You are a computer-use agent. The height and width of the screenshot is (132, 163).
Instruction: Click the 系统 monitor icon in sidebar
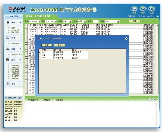click(8, 22)
